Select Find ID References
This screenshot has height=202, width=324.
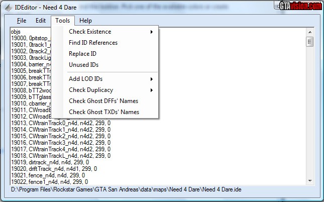(x=93, y=43)
